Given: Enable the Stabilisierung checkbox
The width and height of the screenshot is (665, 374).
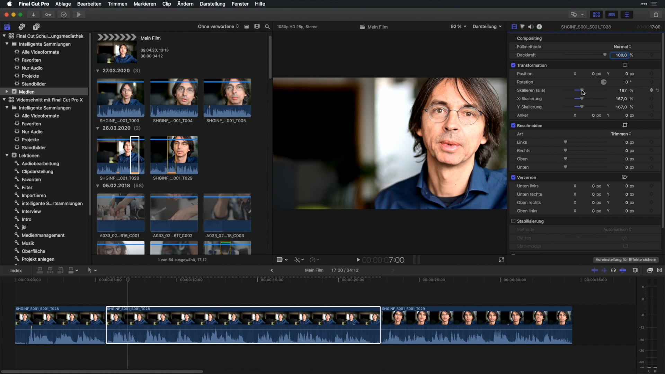Looking at the screenshot, I should tap(514, 221).
